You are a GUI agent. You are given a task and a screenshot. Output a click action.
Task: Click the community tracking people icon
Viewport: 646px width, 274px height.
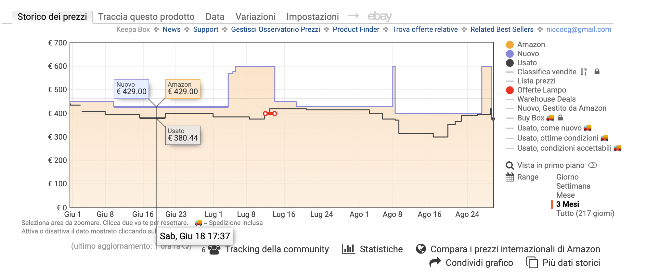214,249
